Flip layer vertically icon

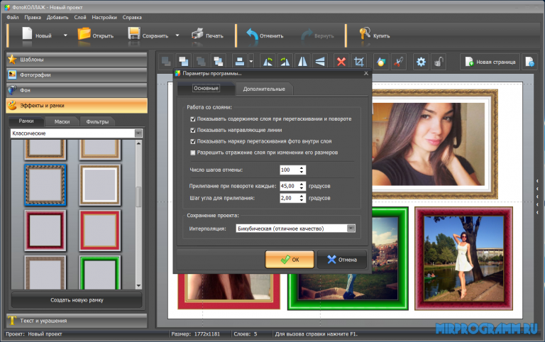pos(320,62)
